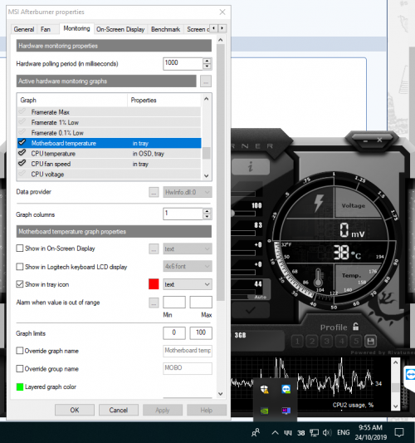Open the On-Screen Display text dropdown

188,249
